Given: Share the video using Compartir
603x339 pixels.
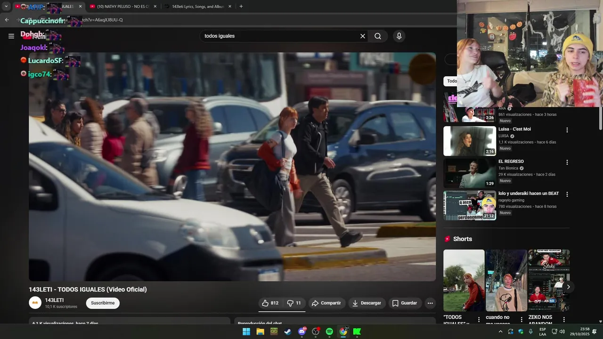Looking at the screenshot, I should tap(326, 303).
